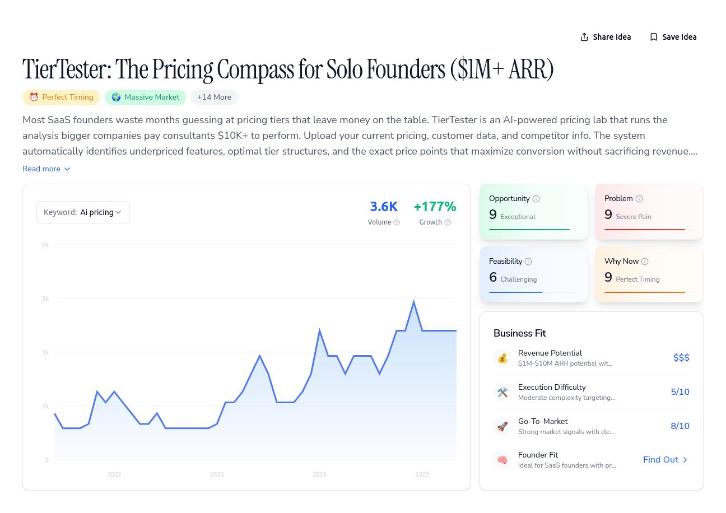The height and width of the screenshot is (513, 726).
Task: Click the Growth help question icon
Action: coord(448,222)
